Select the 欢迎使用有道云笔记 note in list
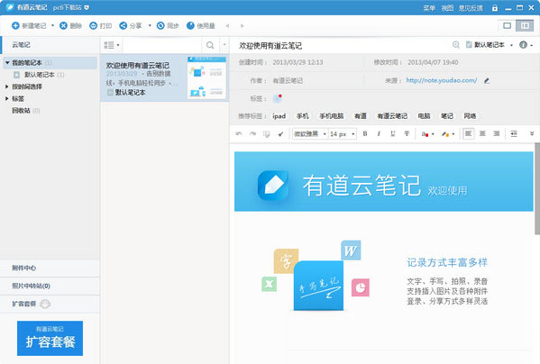 pos(165,77)
